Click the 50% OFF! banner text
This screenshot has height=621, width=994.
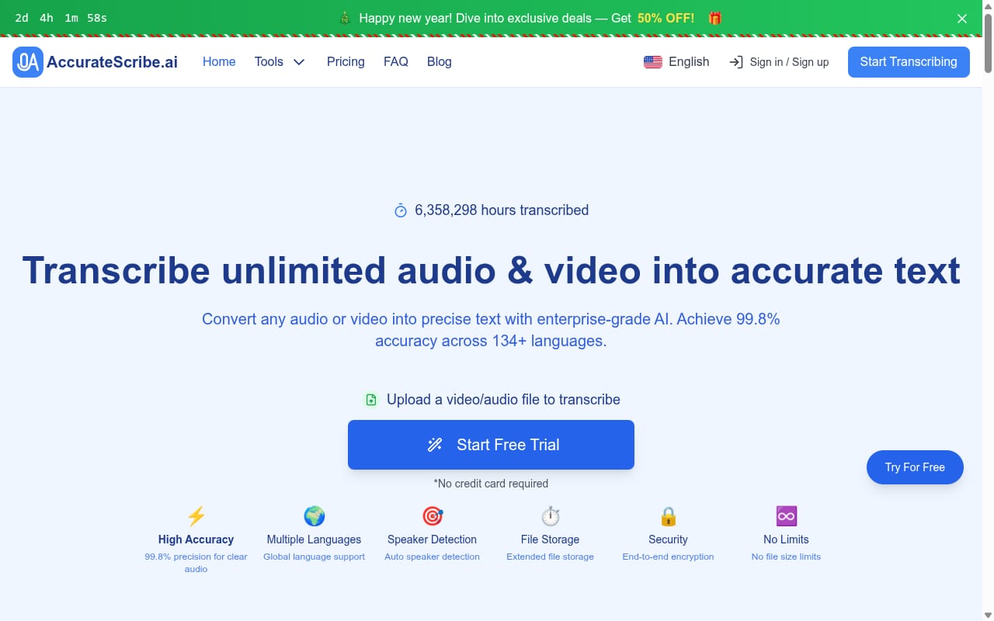click(x=666, y=18)
